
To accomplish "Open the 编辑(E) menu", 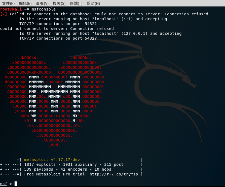I will point(25,3).
